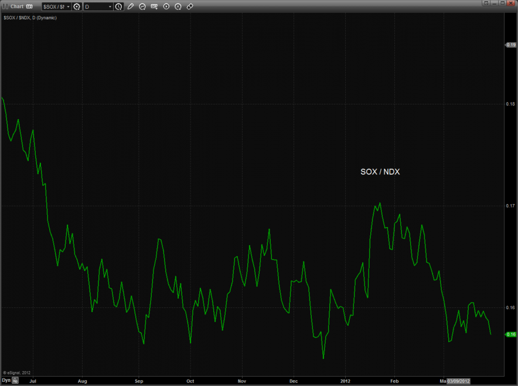Open the interval clock icon
This screenshot has width=518, height=386.
119,6
